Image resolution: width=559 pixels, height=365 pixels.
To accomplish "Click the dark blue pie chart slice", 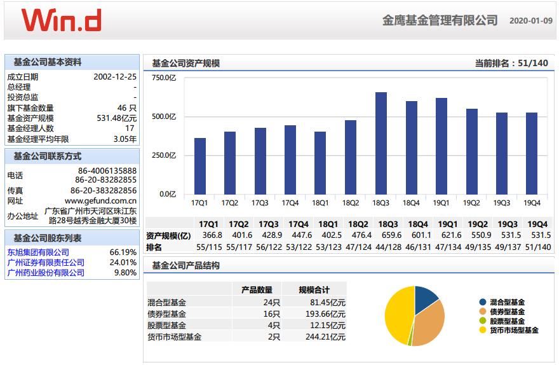I will point(425,297).
